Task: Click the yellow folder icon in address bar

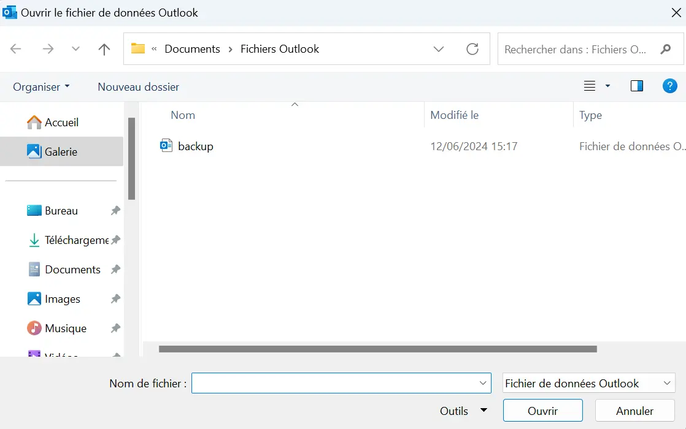Action: click(x=138, y=48)
